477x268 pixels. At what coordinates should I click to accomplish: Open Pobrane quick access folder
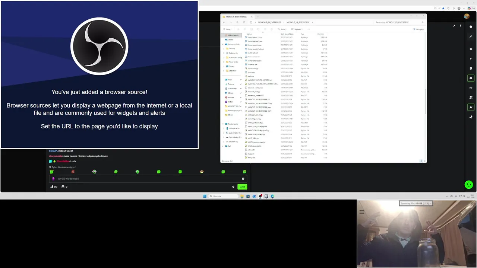click(x=230, y=84)
